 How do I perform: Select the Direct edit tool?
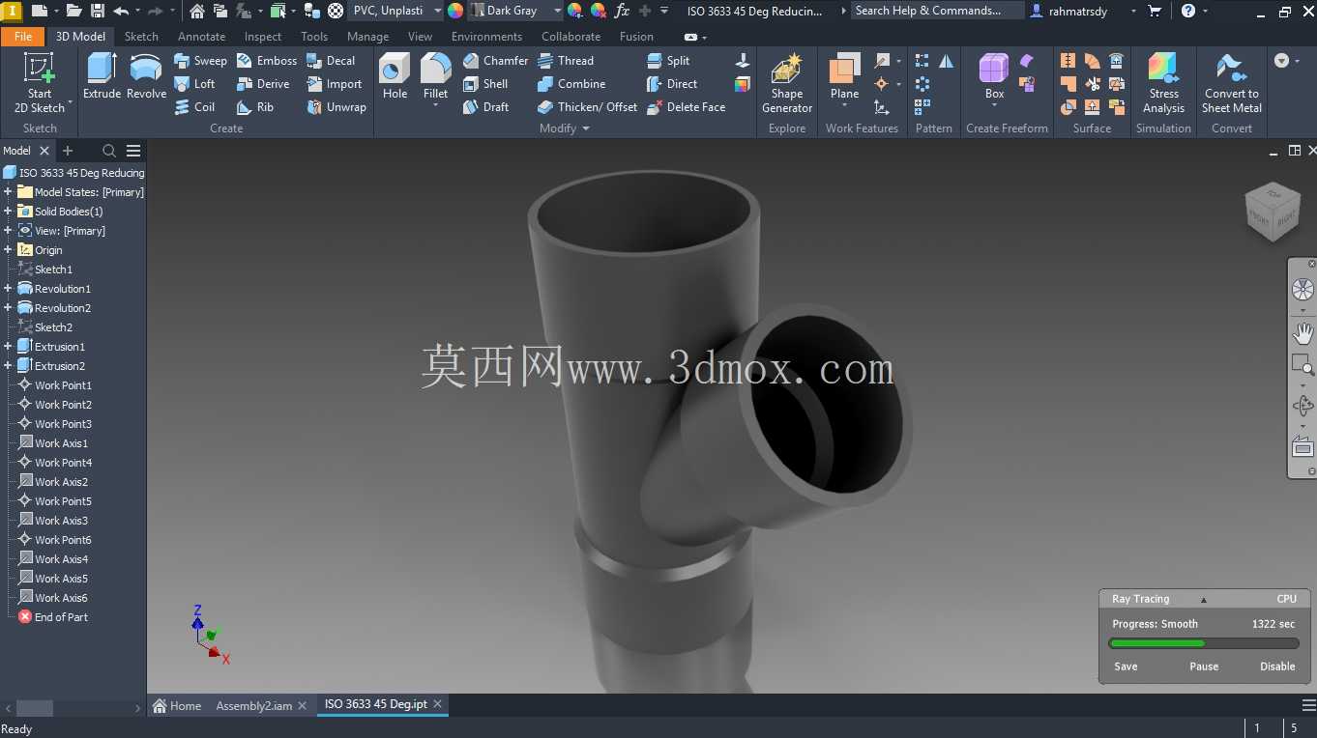tap(672, 83)
